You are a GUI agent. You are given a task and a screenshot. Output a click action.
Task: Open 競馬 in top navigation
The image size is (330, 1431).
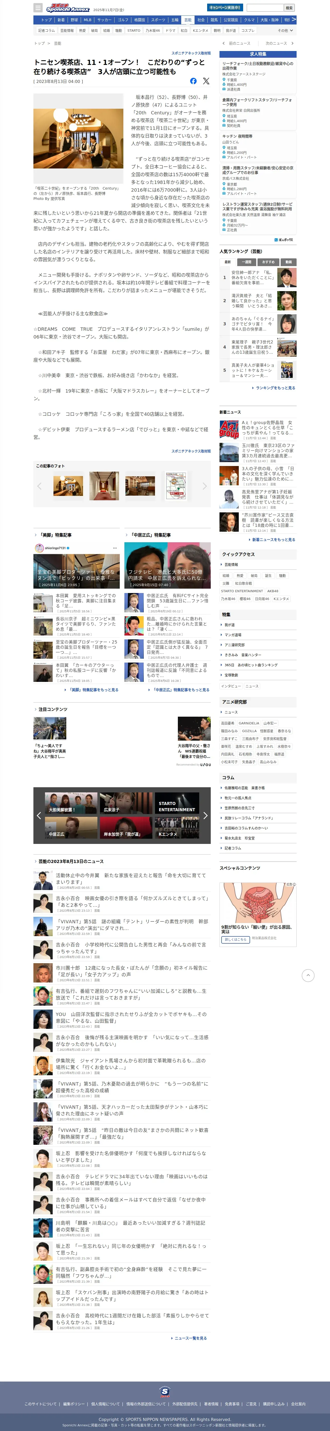click(214, 20)
